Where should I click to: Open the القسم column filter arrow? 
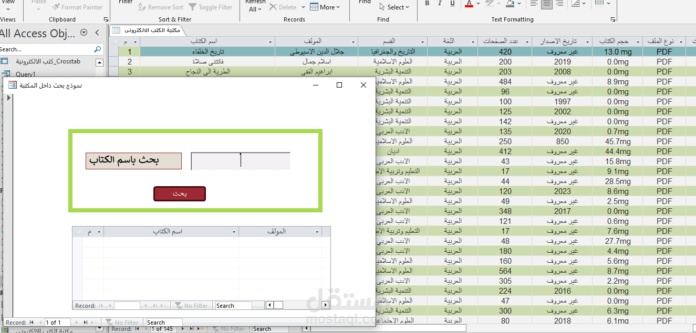pyautogui.click(x=422, y=41)
